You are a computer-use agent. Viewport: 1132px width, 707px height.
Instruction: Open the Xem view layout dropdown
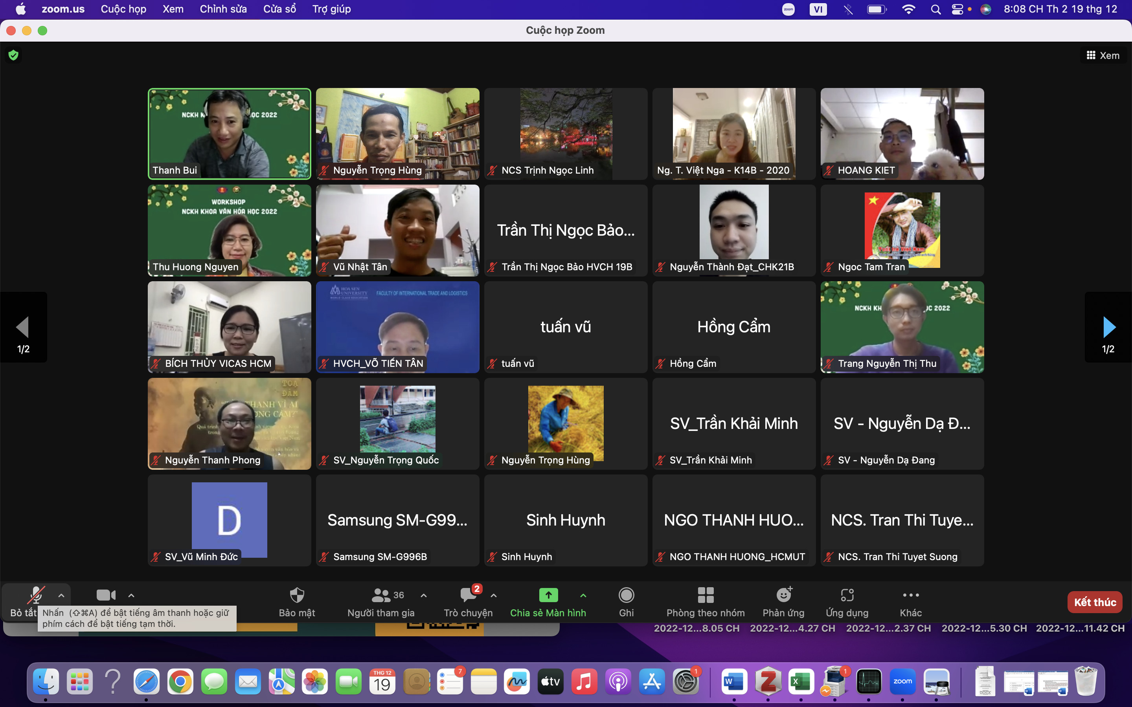(1103, 55)
